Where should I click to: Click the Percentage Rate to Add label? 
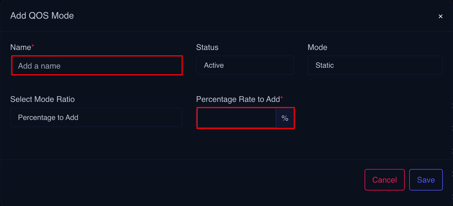coord(238,99)
